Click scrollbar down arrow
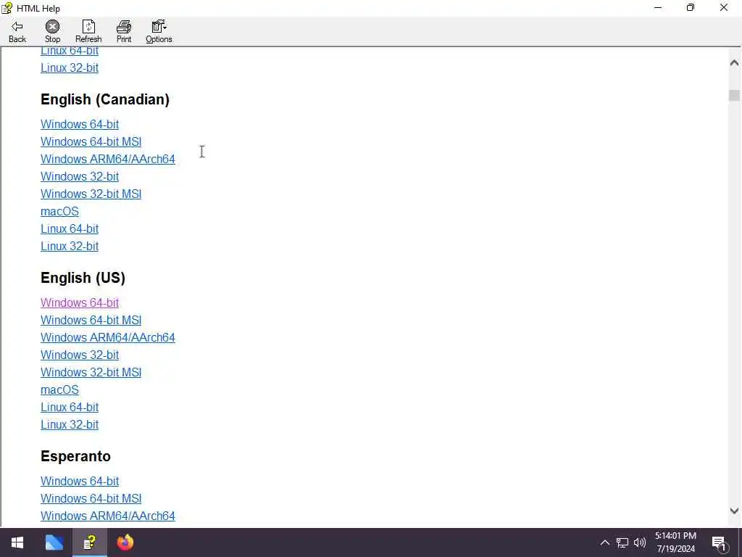This screenshot has width=742, height=557. tap(735, 511)
